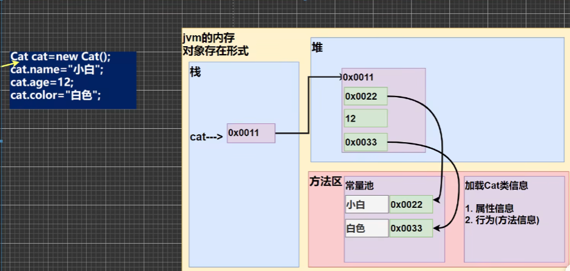Click the 白色 cell in constant pool
The width and height of the screenshot is (570, 271).
367,228
